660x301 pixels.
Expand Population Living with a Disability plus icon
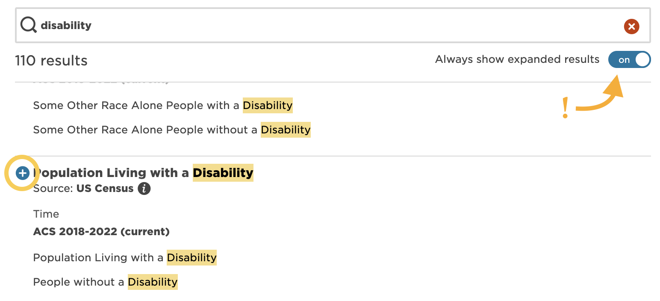pyautogui.click(x=22, y=173)
